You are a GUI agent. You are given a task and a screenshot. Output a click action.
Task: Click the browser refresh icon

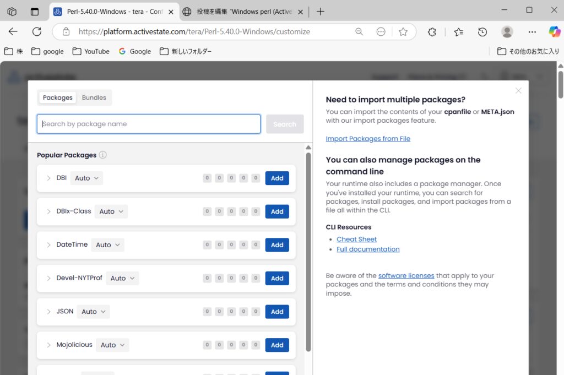coord(37,32)
